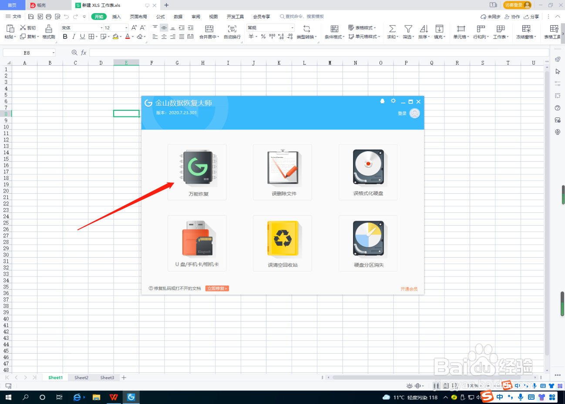565x404 pixels.
Task: Click 登录 in the recovery dialog
Action: pos(402,113)
